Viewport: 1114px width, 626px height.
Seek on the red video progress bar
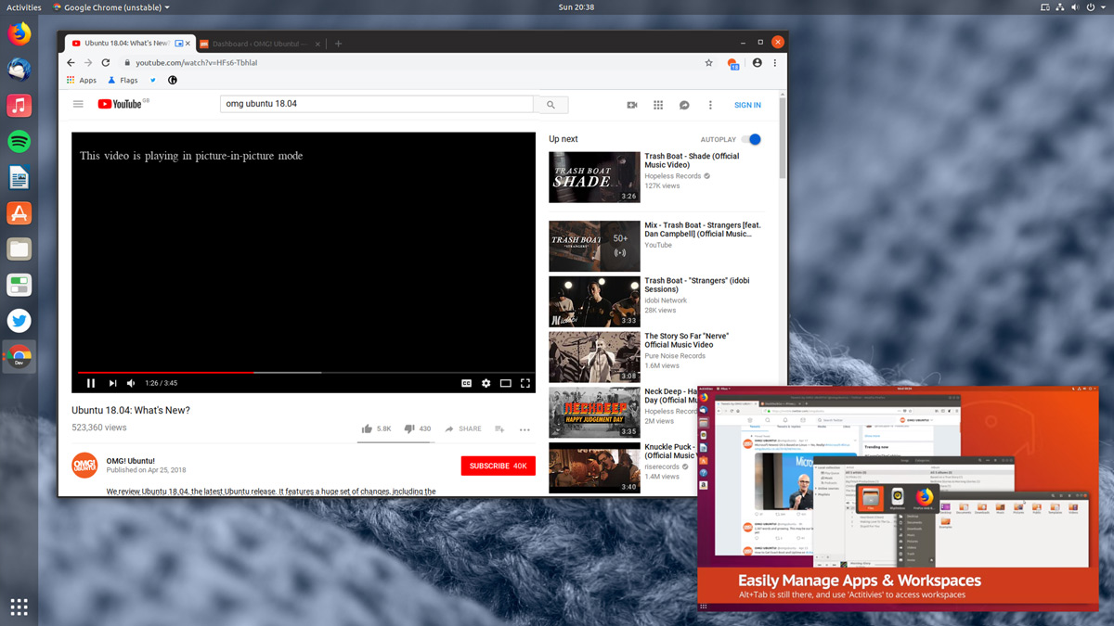304,373
